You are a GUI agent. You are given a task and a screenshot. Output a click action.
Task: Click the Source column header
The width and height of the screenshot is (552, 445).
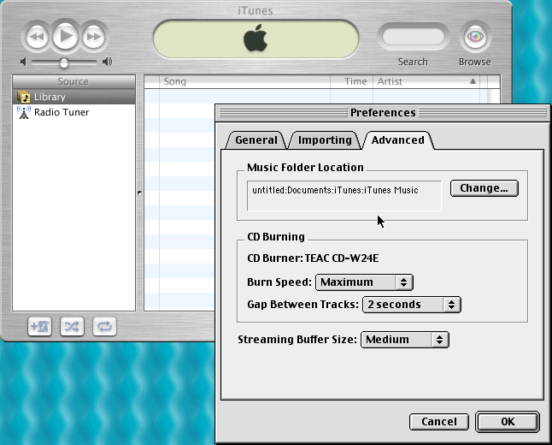[x=74, y=81]
